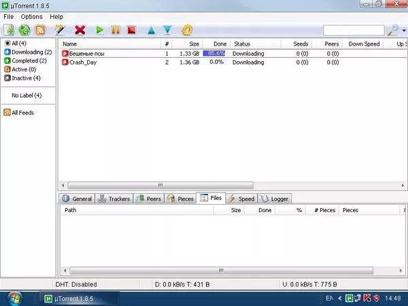The image size is (408, 306).
Task: Click the µTorrent 1.8.5 taskbar button
Action: pyautogui.click(x=80, y=299)
